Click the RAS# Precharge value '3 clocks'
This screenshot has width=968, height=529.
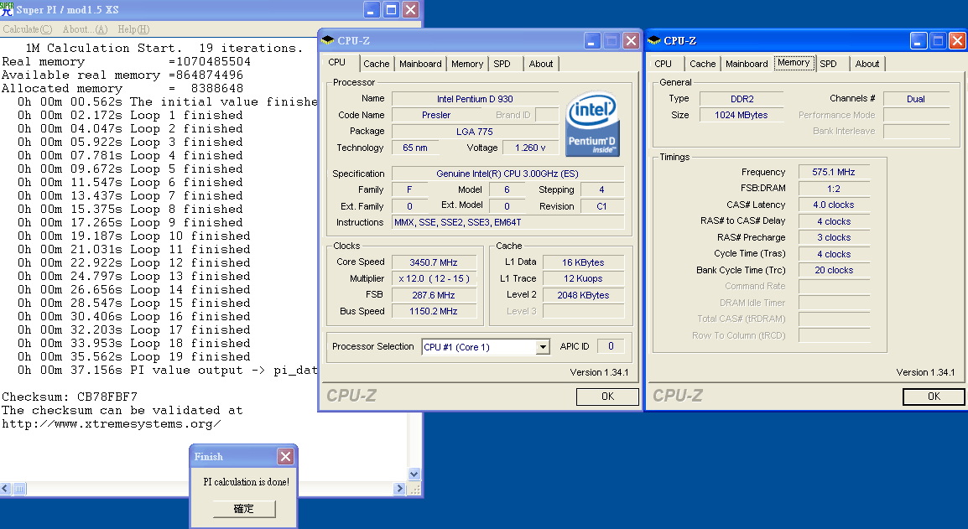(834, 237)
